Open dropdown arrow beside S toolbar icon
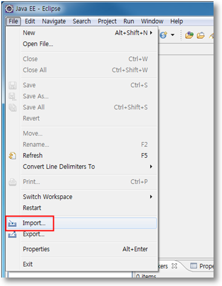222x286 pixels. [x=172, y=35]
